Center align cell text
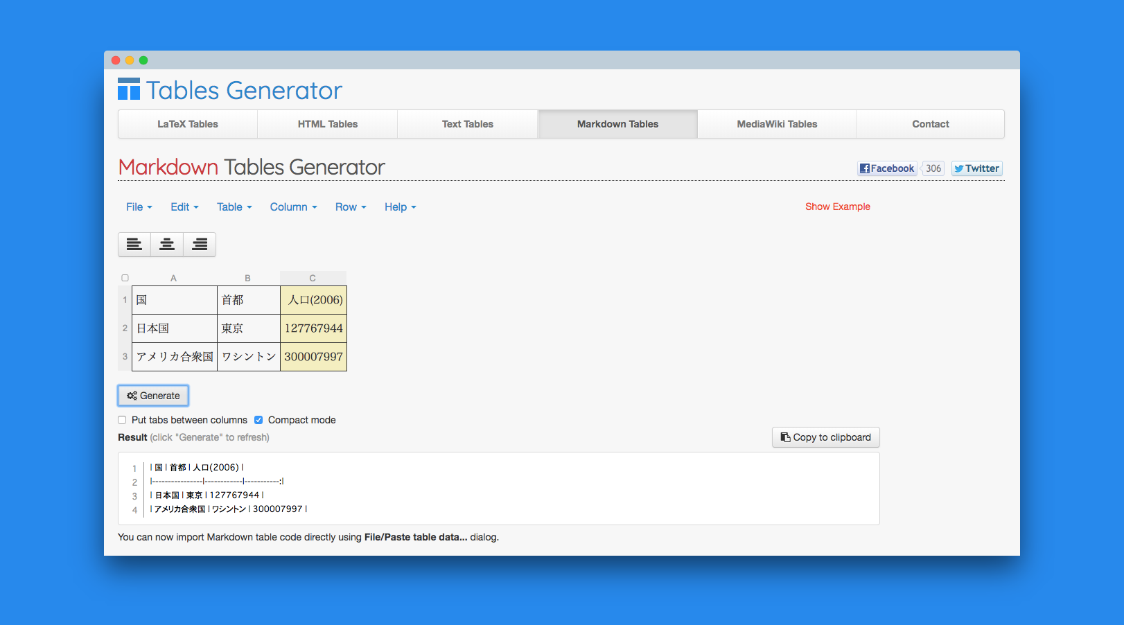Screen dimensions: 1124x625 (x=167, y=245)
